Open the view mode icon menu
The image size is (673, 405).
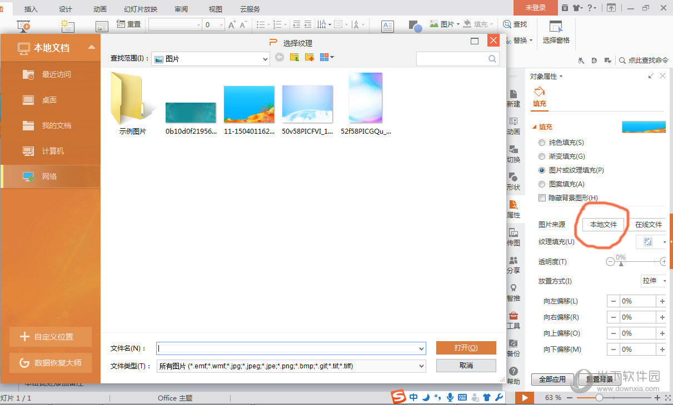[326, 57]
